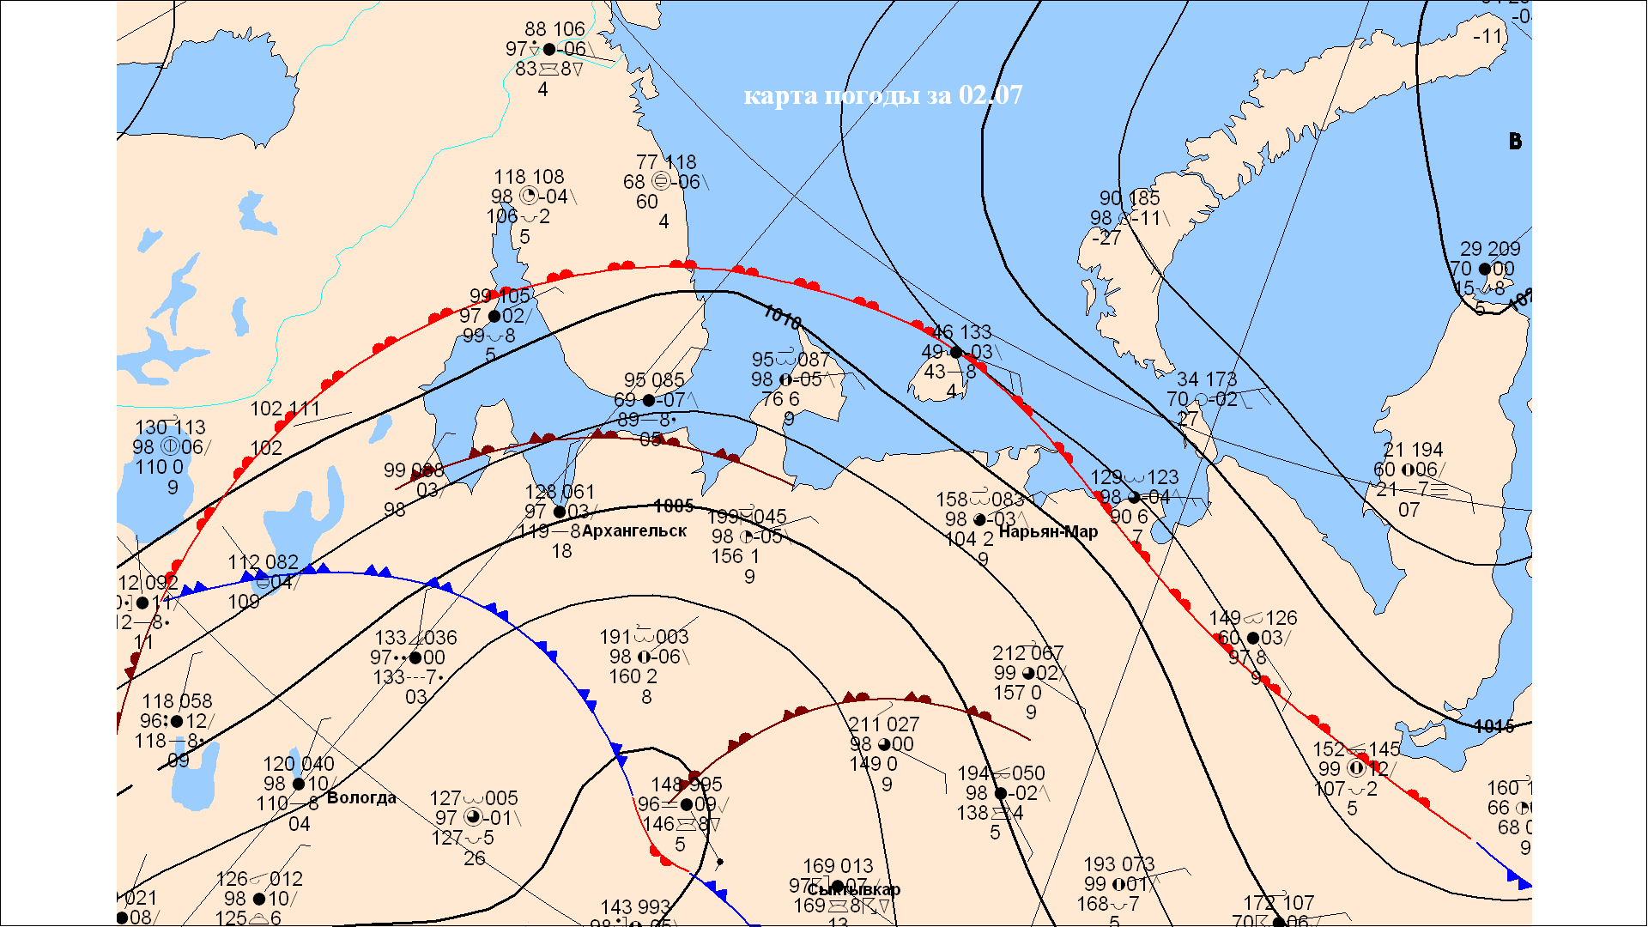This screenshot has width=1648, height=927.
Task: Click station reading "46 133"
Action: [961, 332]
